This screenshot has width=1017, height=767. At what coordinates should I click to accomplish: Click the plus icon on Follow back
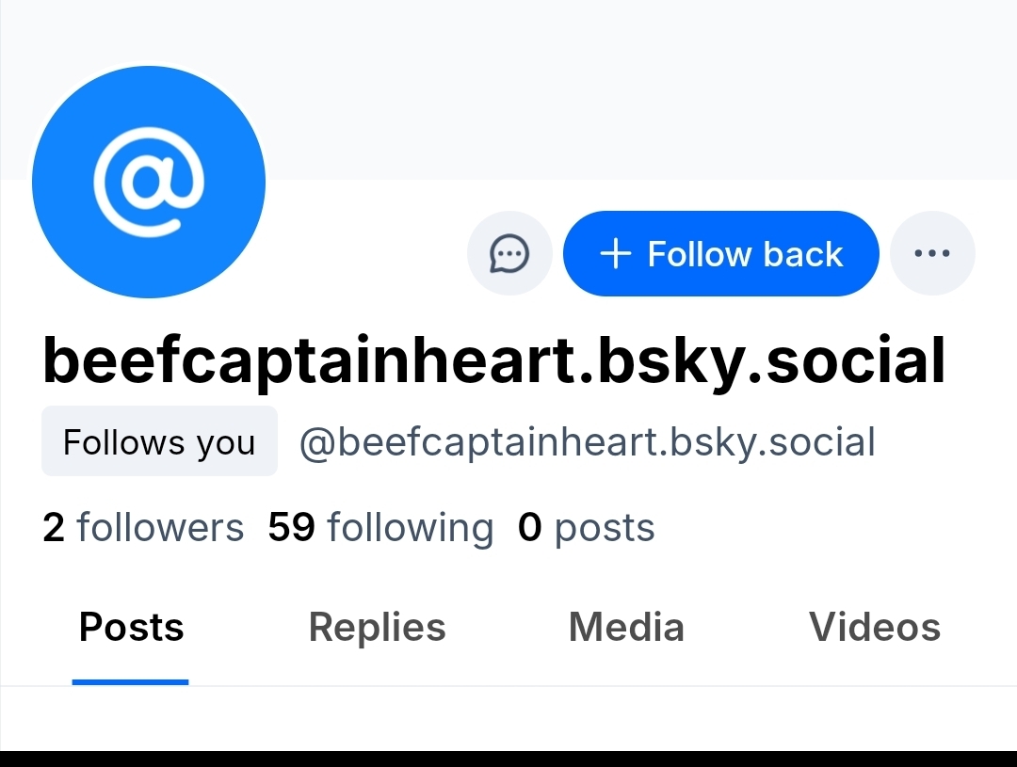pos(615,254)
